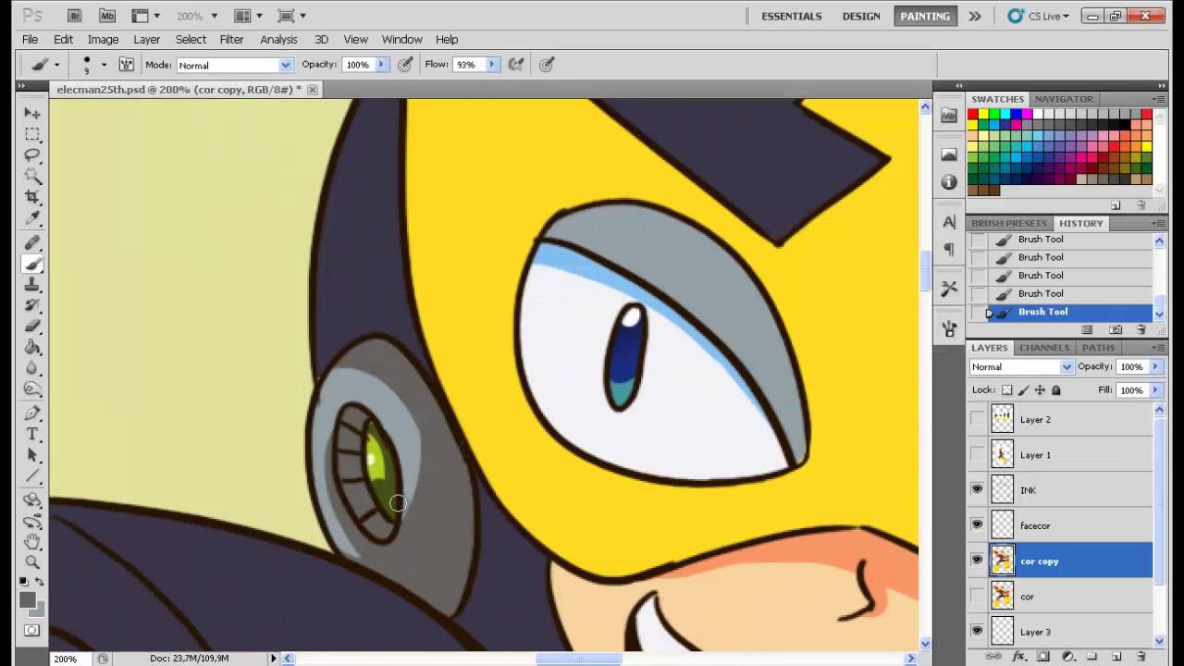The width and height of the screenshot is (1184, 666).
Task: Show Layer 1 visibility
Action: (x=978, y=454)
